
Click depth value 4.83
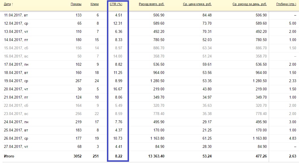coord(292,138)
